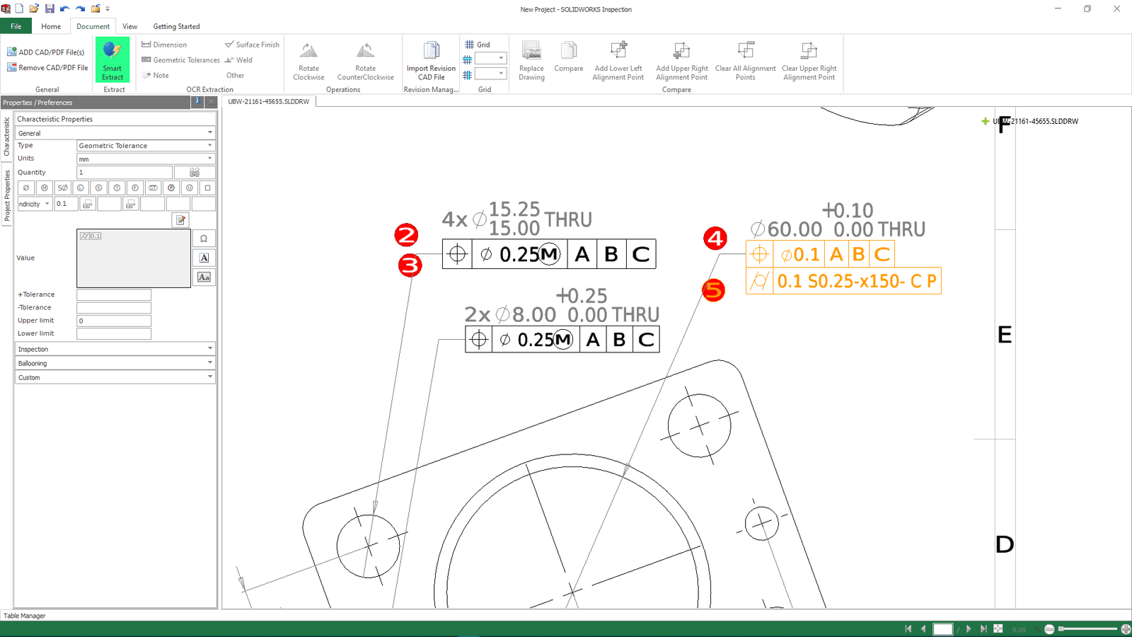Image resolution: width=1132 pixels, height=637 pixels.
Task: Click Add Upper Right Alignment Point
Action: pos(681,61)
